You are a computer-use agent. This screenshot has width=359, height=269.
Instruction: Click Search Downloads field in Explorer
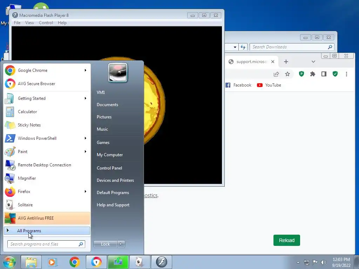point(292,47)
